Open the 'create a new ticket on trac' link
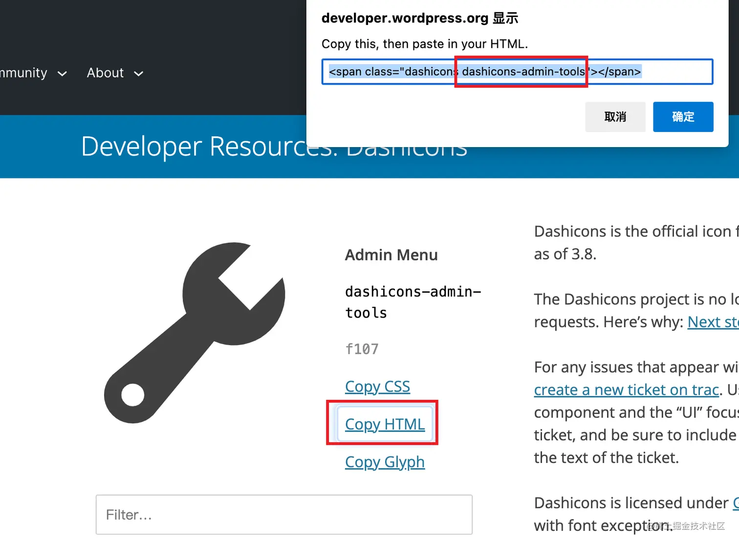Screen dimensions: 739x545 tap(627, 390)
